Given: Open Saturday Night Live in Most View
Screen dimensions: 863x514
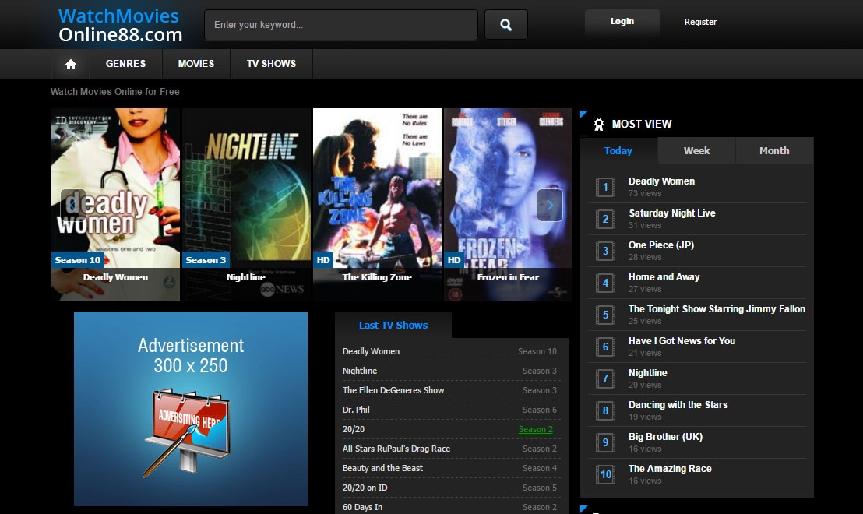Looking at the screenshot, I should click(x=672, y=213).
